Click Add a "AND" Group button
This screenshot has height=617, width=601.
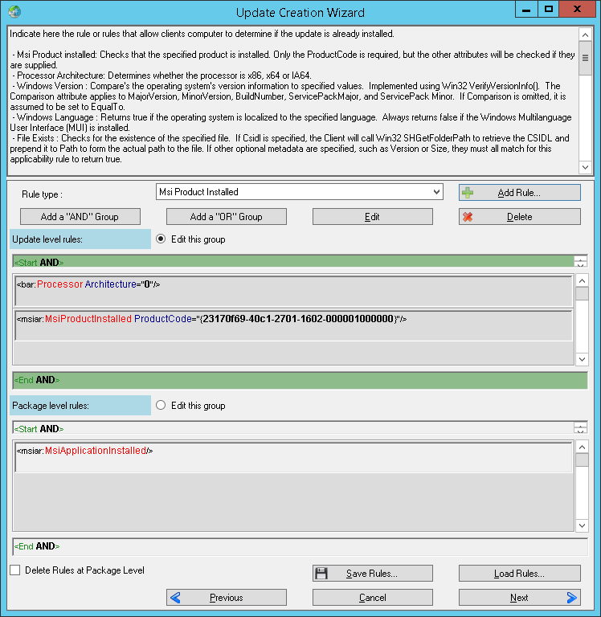tap(80, 217)
